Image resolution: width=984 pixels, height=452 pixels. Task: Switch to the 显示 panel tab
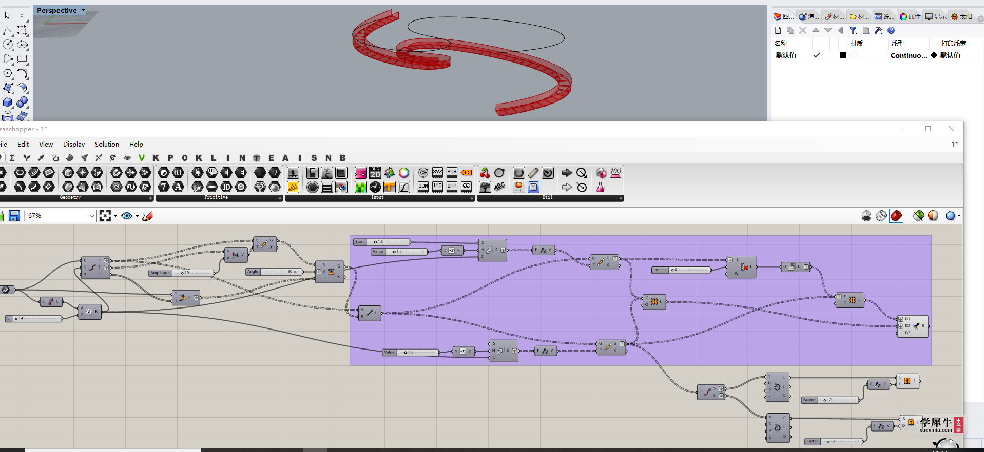point(936,16)
